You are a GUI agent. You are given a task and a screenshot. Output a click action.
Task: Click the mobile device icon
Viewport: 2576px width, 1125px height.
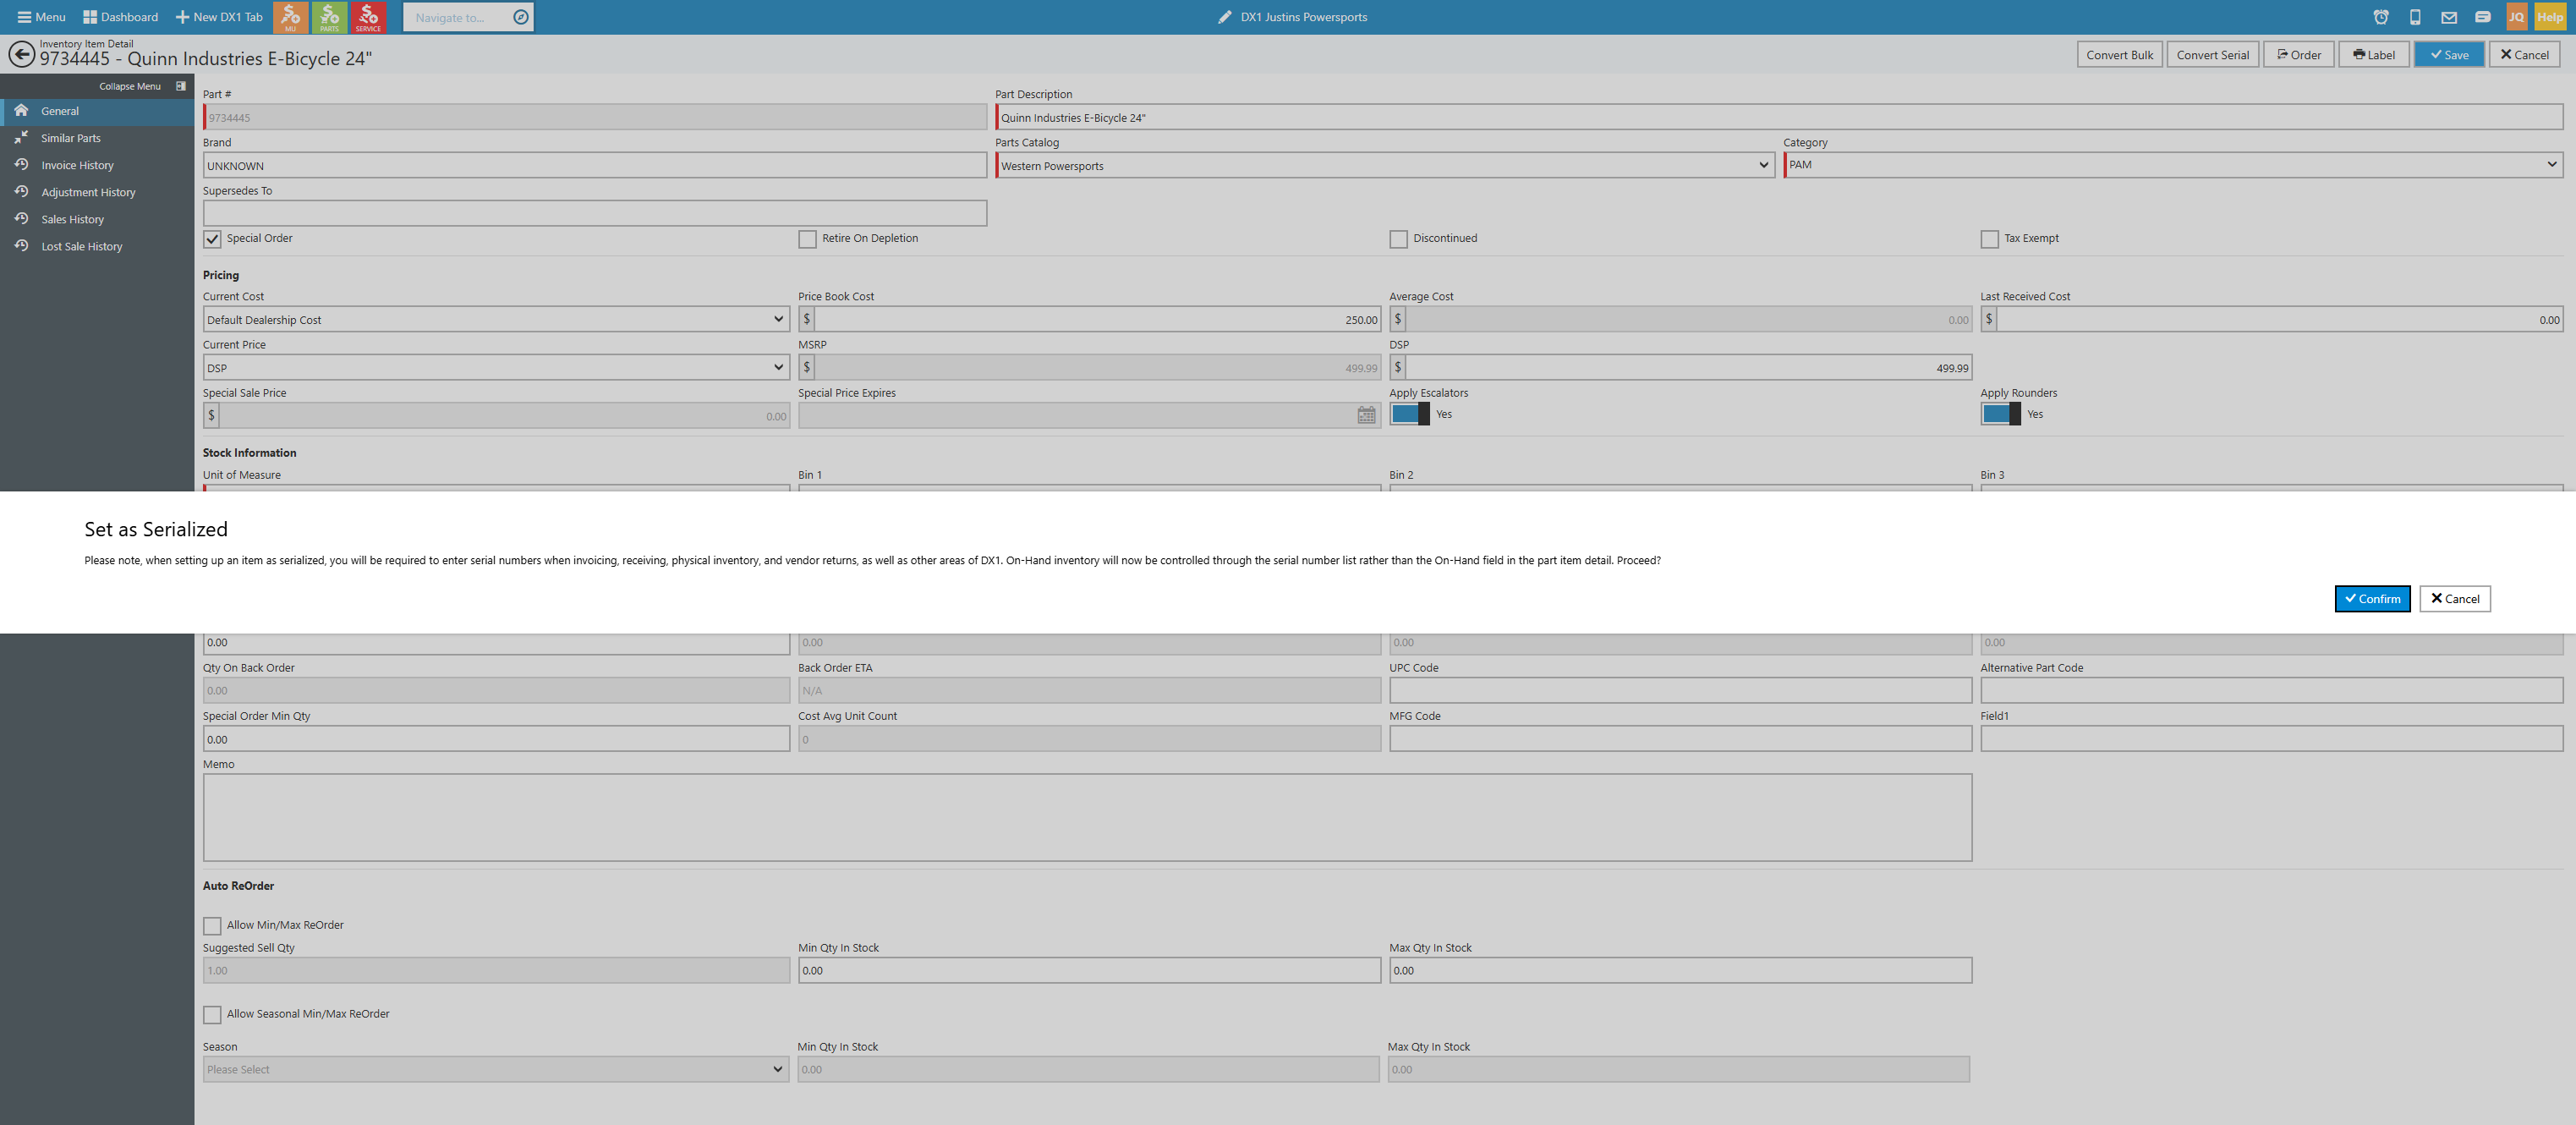tap(2415, 17)
